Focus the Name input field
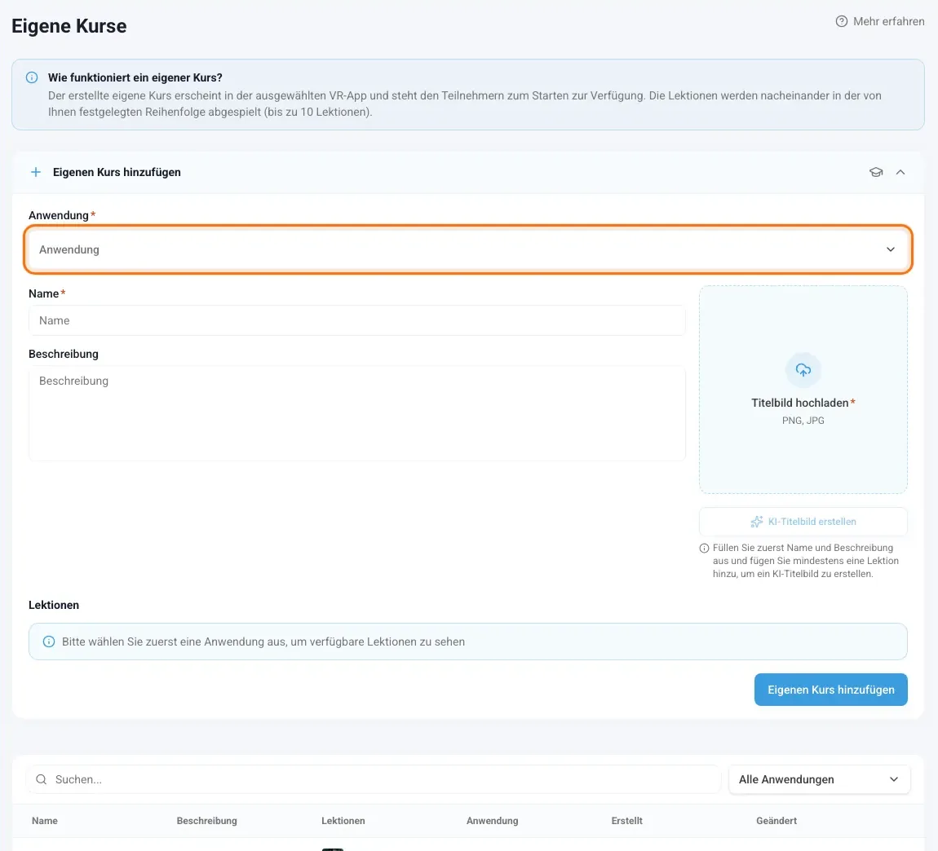938x851 pixels. click(356, 320)
